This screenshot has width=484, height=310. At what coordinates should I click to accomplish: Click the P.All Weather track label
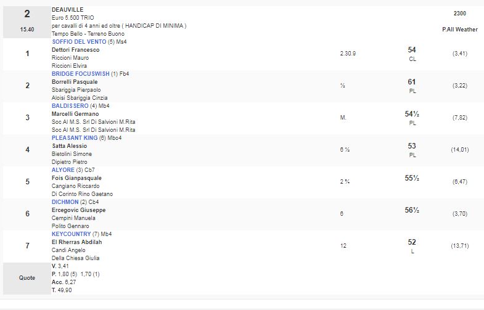point(459,30)
